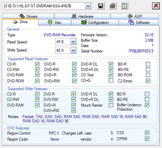The height and width of the screenshot is (148, 162).
Task: Click the floppy disk save icon
Action: [101, 6]
